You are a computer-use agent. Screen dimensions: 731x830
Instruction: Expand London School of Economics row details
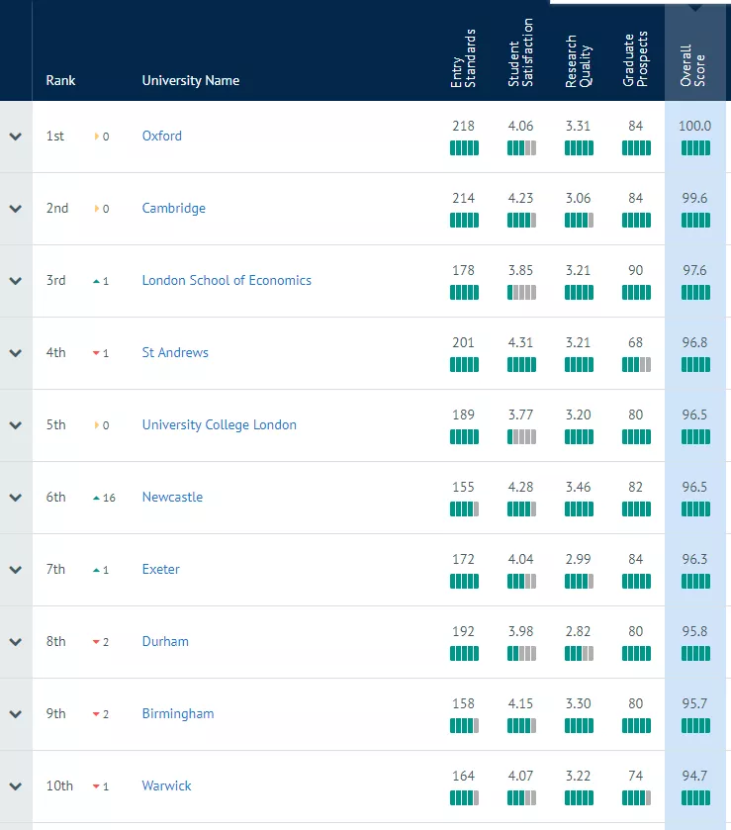coord(16,281)
